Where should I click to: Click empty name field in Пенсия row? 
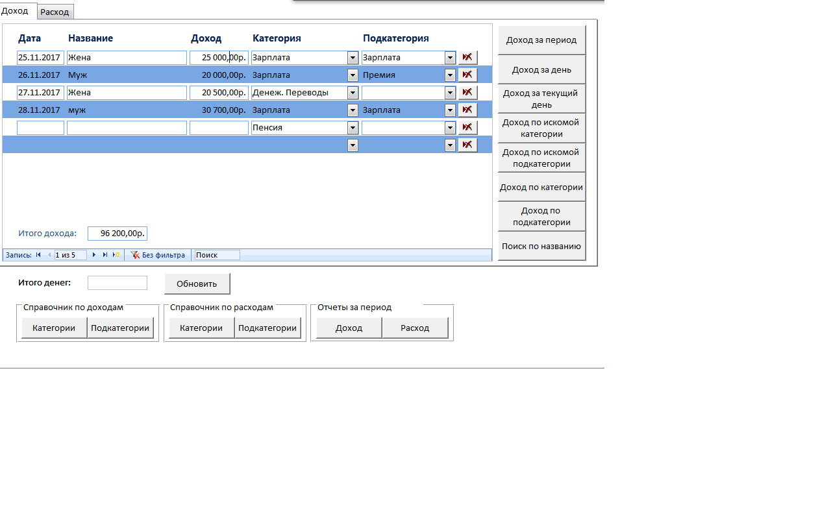[x=127, y=128]
